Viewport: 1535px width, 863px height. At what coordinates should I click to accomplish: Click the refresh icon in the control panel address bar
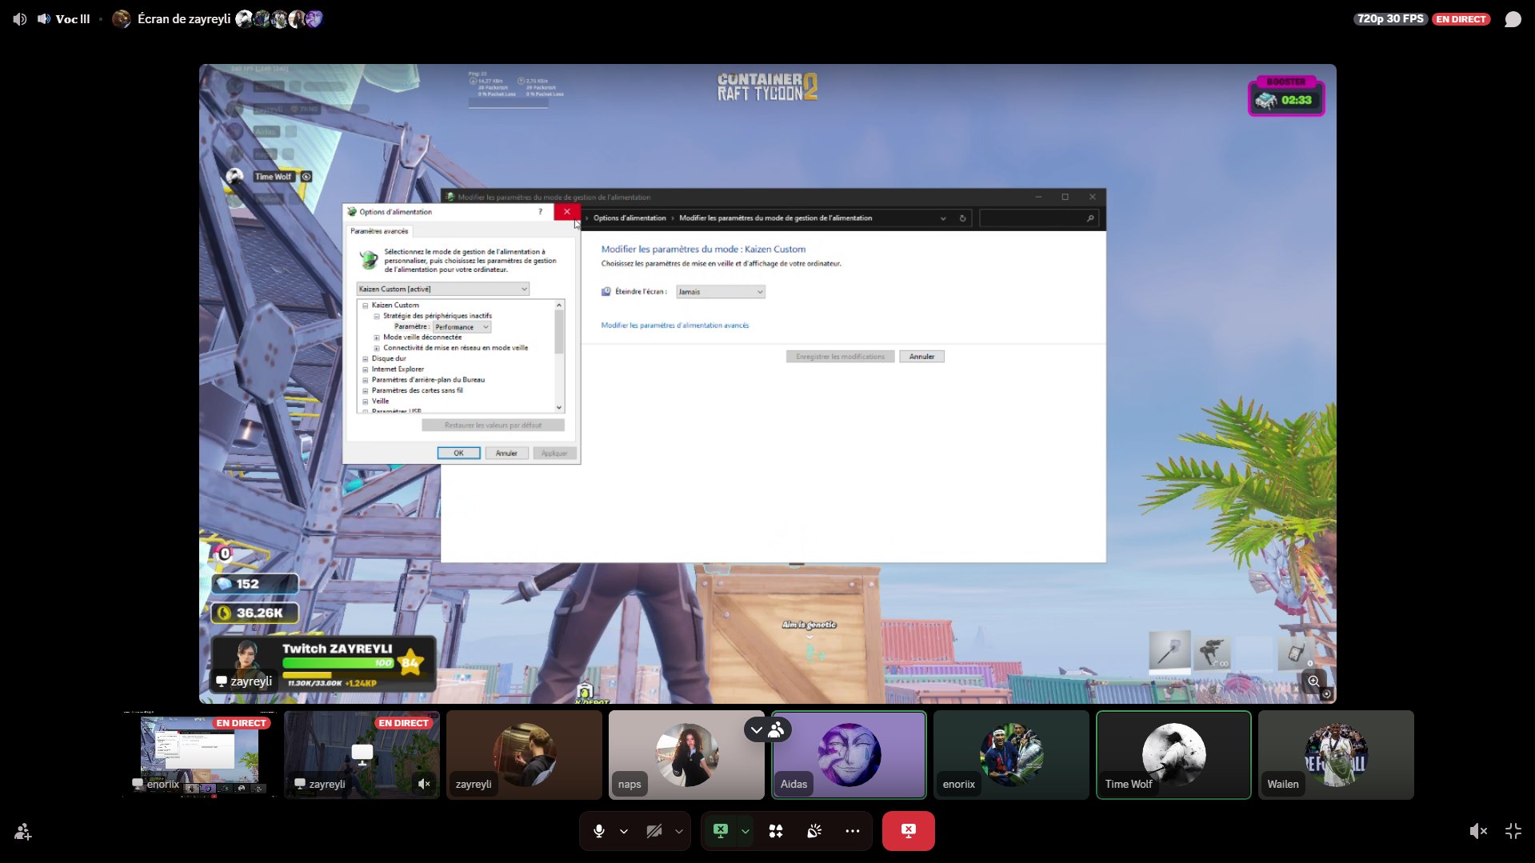click(x=962, y=218)
